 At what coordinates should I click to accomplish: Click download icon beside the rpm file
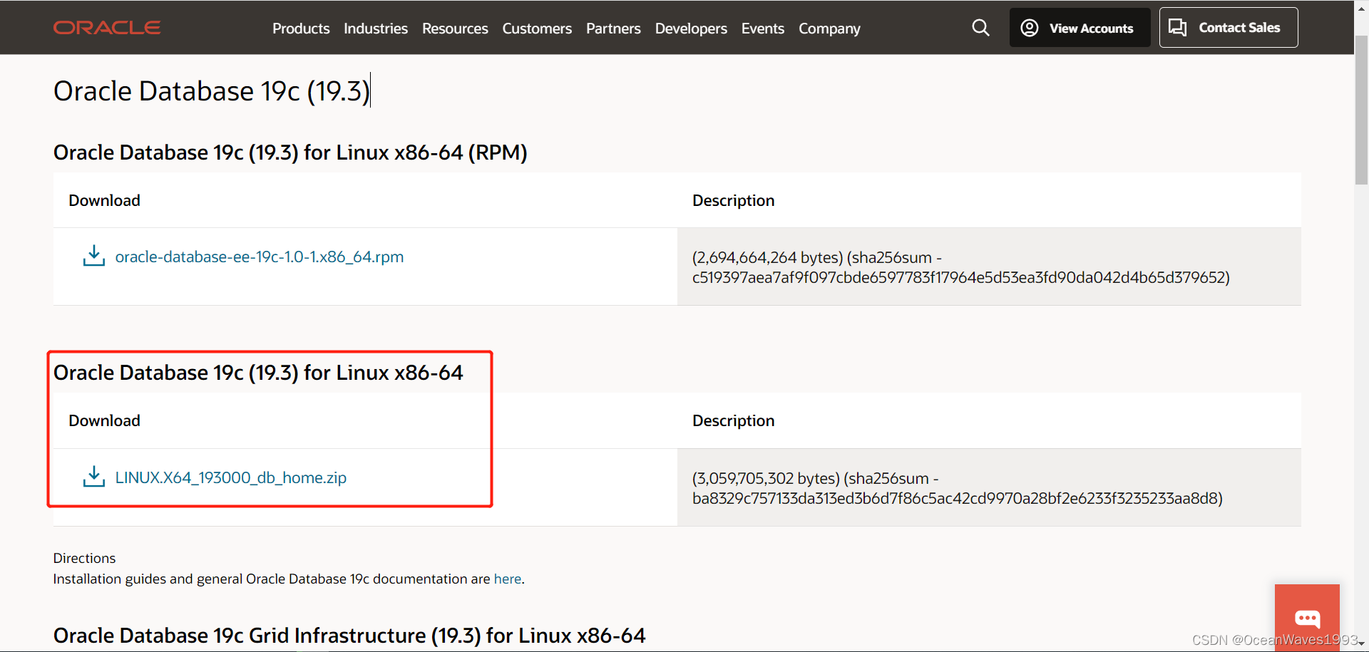pyautogui.click(x=93, y=256)
